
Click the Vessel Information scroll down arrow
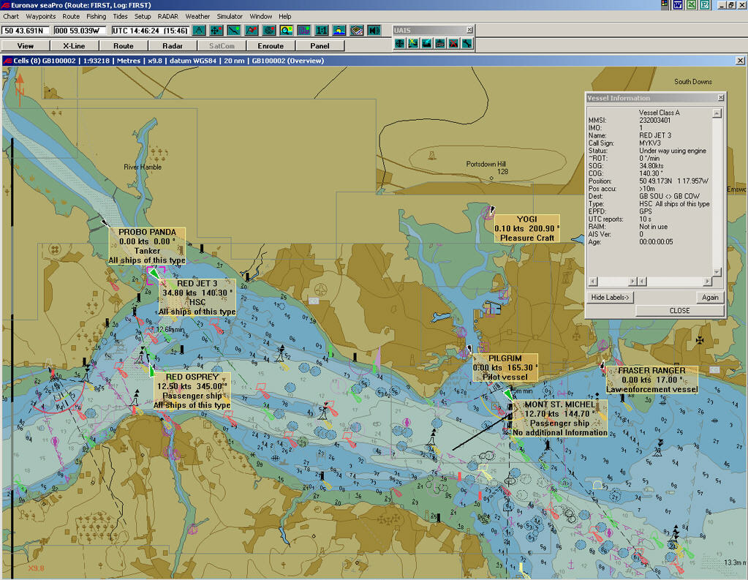click(717, 272)
